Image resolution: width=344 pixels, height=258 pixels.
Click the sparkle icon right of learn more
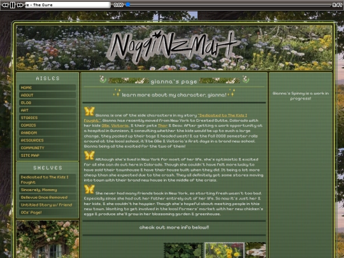pos(232,93)
